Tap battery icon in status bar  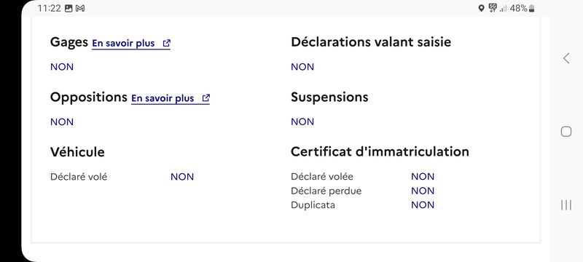[x=532, y=8]
